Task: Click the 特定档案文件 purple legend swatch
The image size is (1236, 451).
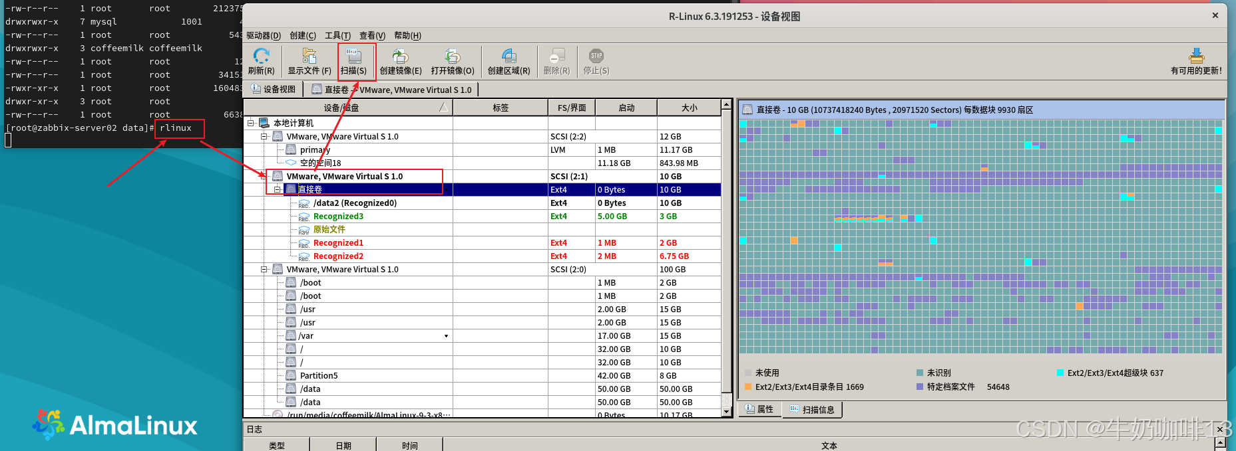Action: coord(920,387)
